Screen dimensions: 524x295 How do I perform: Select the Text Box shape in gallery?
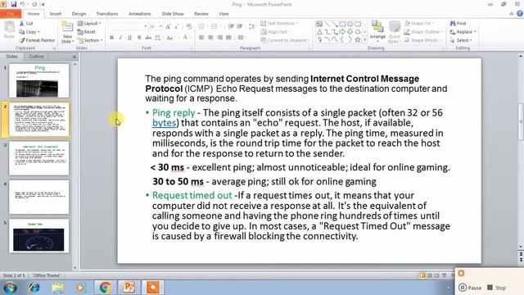point(319,24)
